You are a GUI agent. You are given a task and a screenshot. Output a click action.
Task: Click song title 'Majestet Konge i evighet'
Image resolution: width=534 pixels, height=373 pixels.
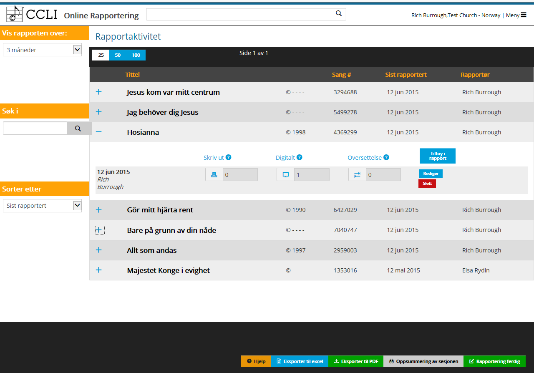(x=169, y=270)
